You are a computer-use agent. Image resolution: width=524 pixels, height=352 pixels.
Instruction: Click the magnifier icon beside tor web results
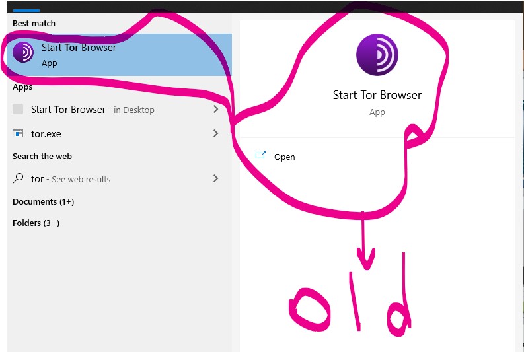coord(18,178)
